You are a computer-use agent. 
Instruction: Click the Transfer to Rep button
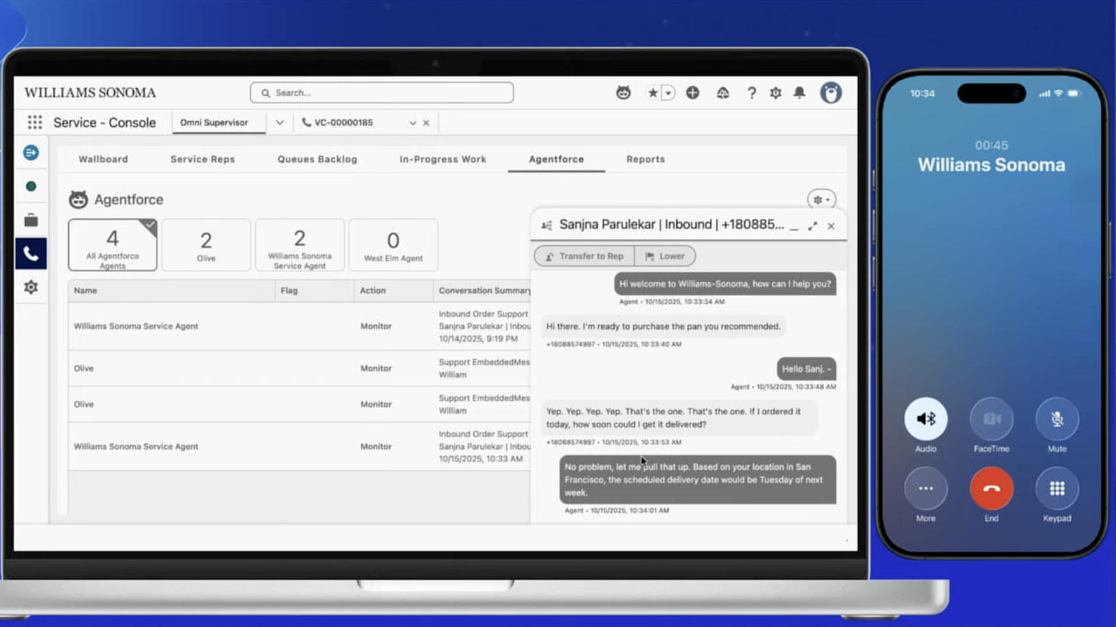click(x=584, y=256)
